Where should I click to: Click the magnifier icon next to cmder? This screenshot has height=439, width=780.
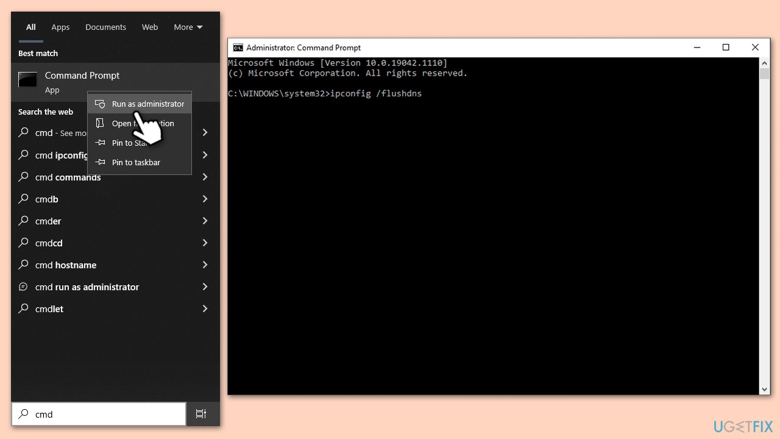[x=23, y=221]
